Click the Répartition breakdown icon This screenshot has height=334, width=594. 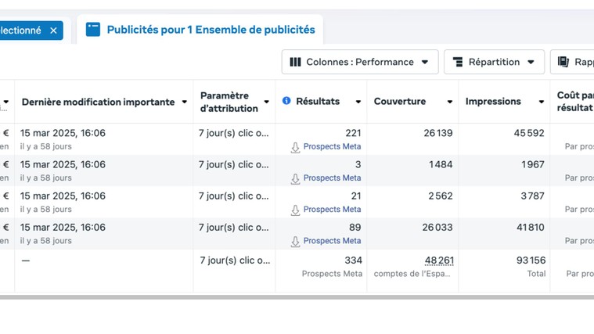(458, 62)
